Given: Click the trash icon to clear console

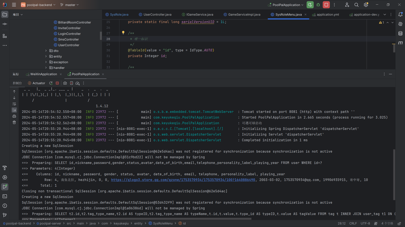Looking at the screenshot, I should coord(14,122).
